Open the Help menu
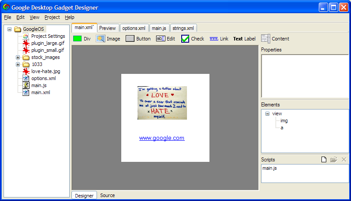This screenshot has width=351, height=201. 69,17
